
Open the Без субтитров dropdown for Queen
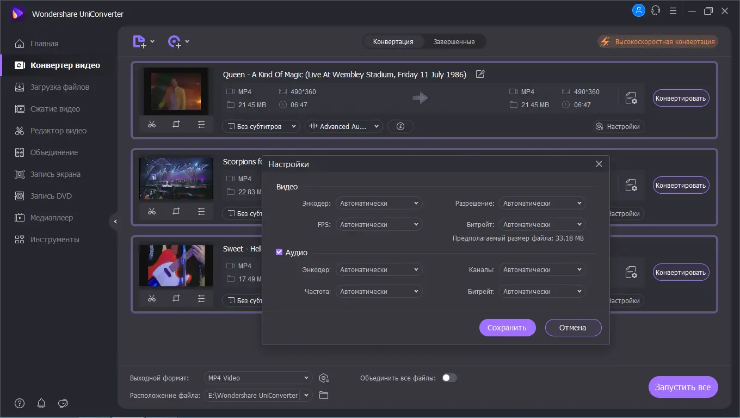tap(261, 126)
